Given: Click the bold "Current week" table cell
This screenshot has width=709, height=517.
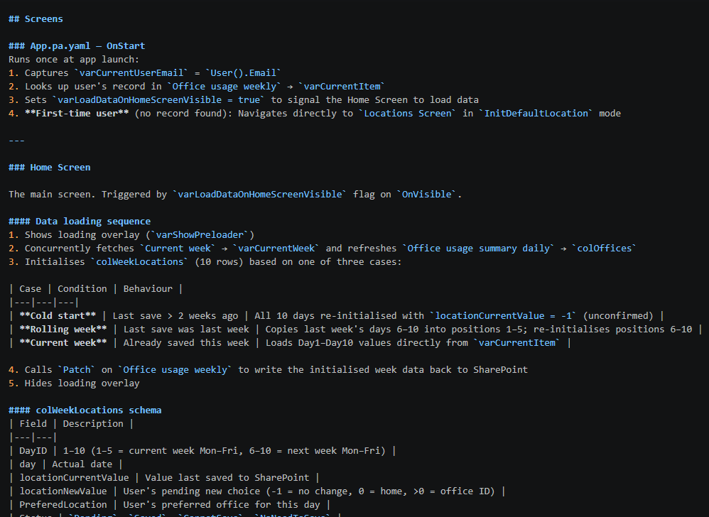Looking at the screenshot, I should pyautogui.click(x=63, y=343).
